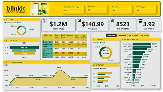Viewport: 163px width, 92px height.
Task: Click the Avg Rating thumbs-up stars icon
Action: (140, 21)
